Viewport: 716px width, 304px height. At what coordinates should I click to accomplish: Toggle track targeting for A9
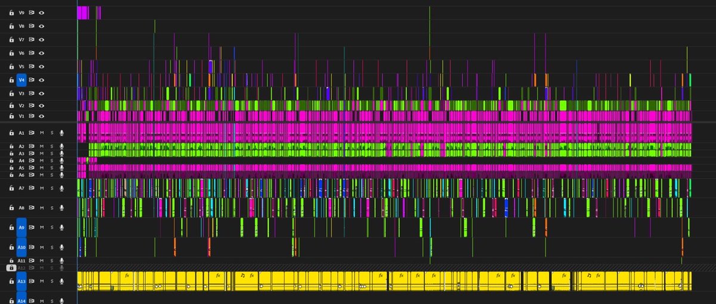[x=21, y=227]
